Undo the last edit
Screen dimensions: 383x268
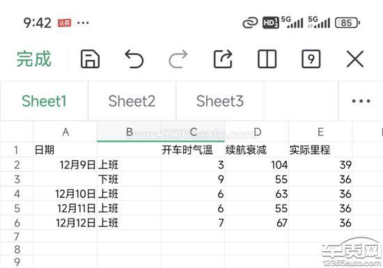(x=134, y=59)
